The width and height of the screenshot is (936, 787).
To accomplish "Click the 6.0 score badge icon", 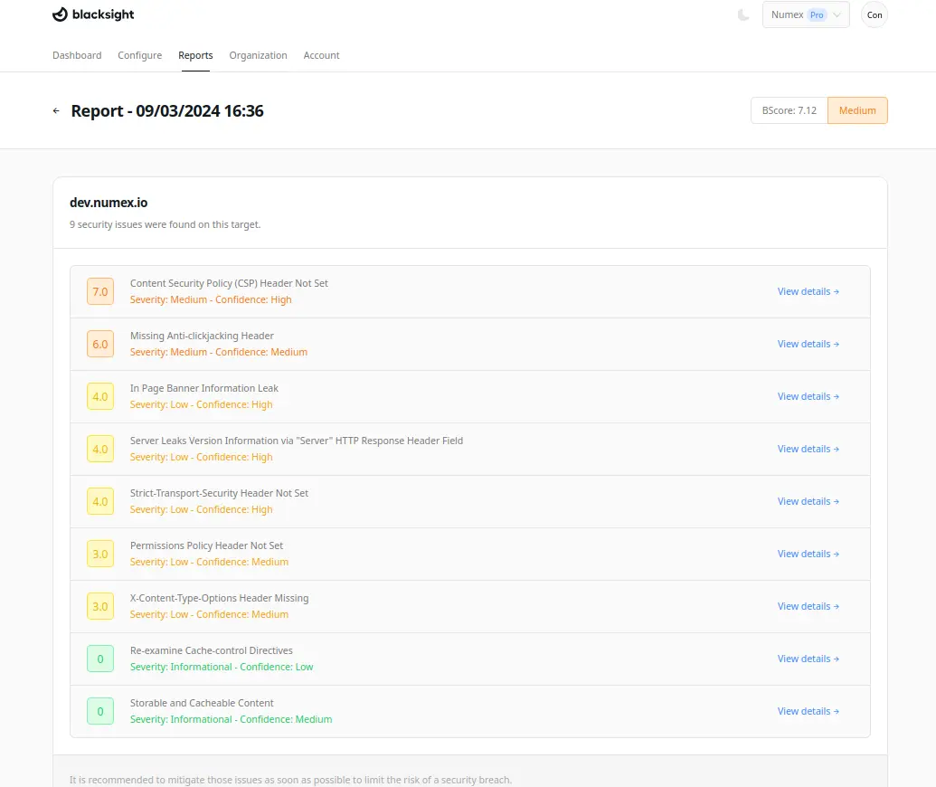I will 100,345.
